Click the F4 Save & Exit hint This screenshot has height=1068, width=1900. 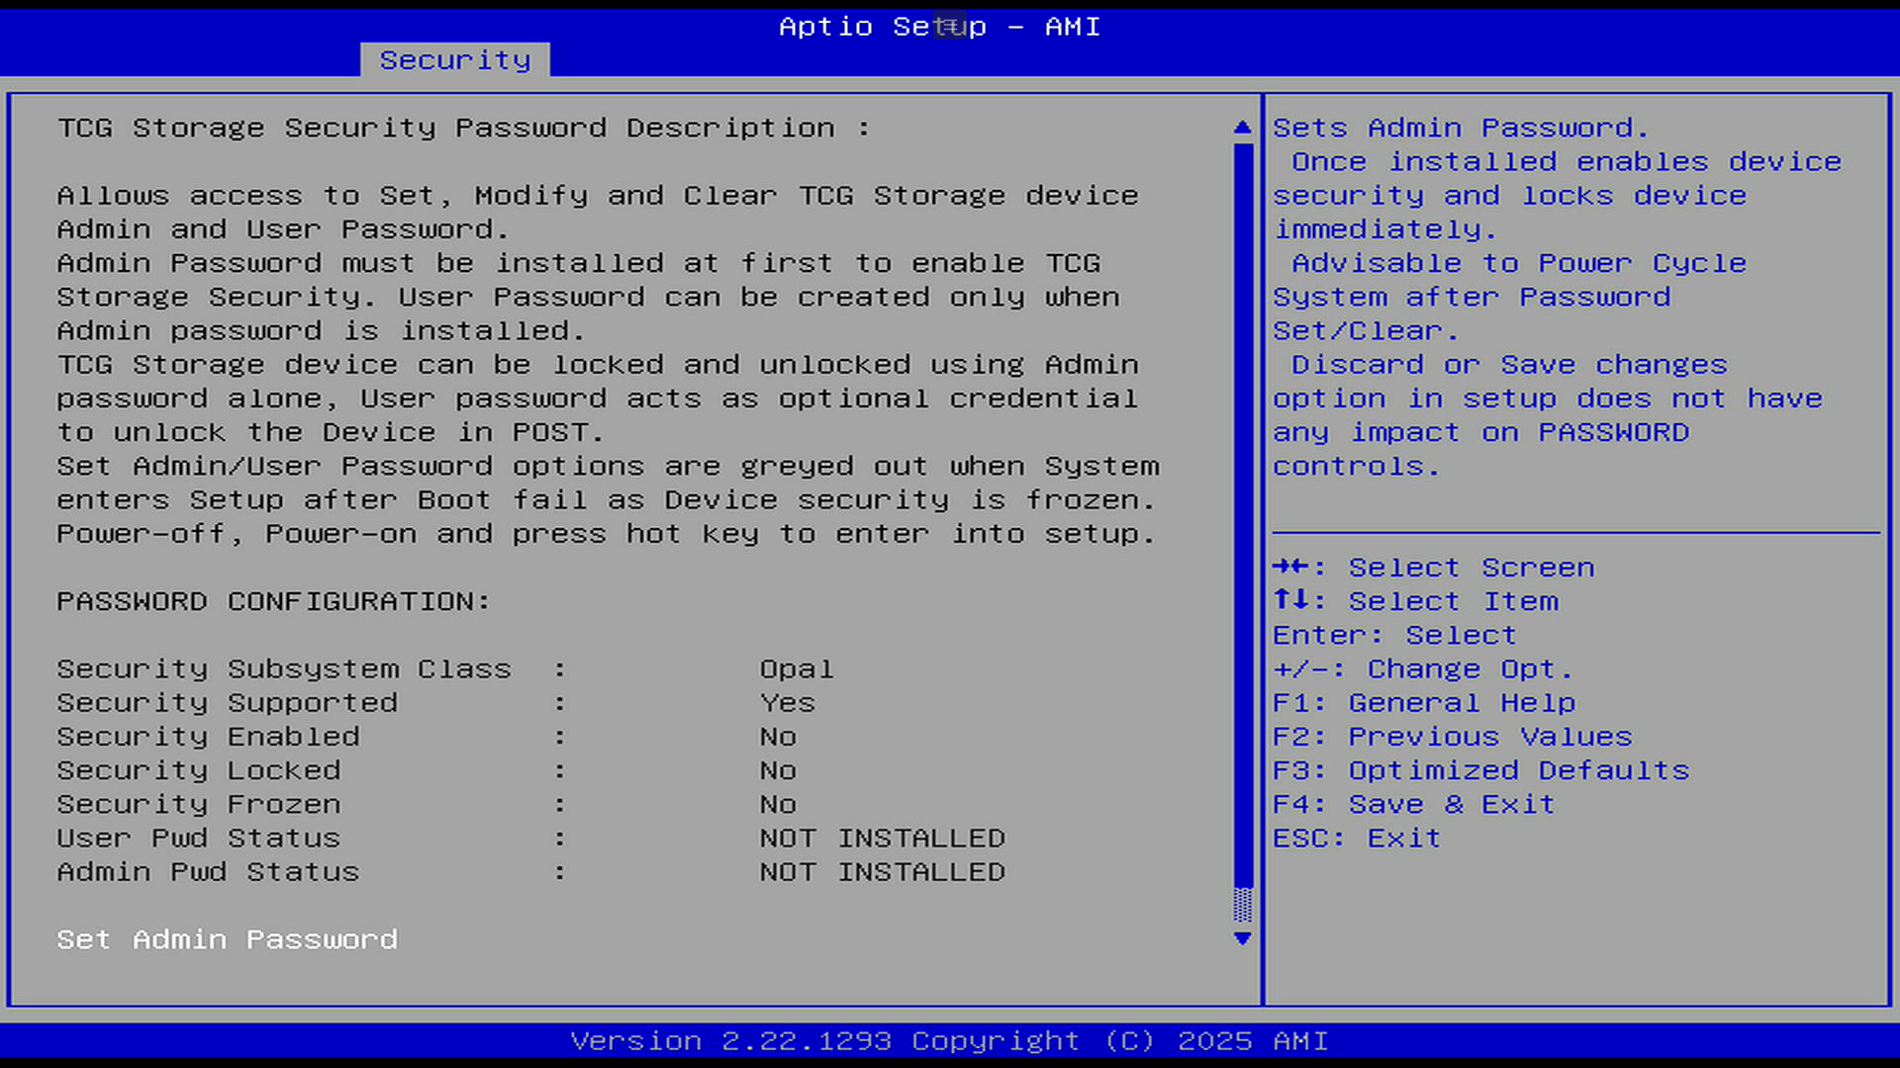[x=1413, y=804]
